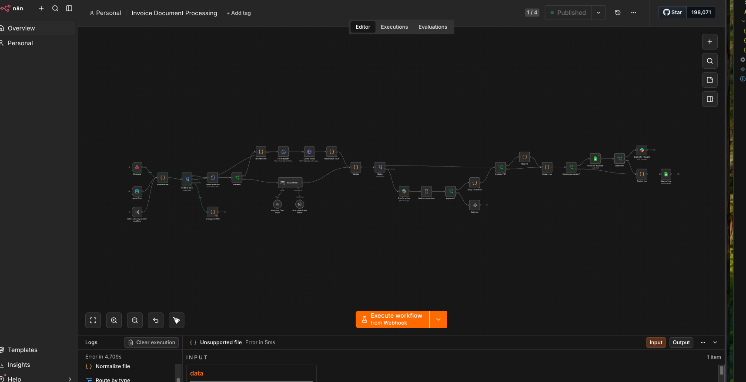Select the Wait for corrections node
Viewport: 746px width, 382px height.
(426, 191)
